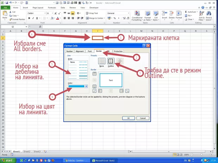Open the Protection tab in Format Cells

pos(118,51)
